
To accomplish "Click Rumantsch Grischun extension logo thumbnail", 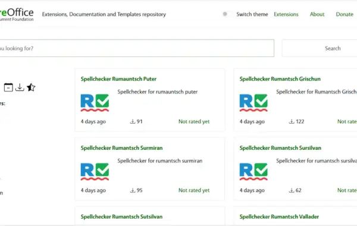I will [x=253, y=103].
